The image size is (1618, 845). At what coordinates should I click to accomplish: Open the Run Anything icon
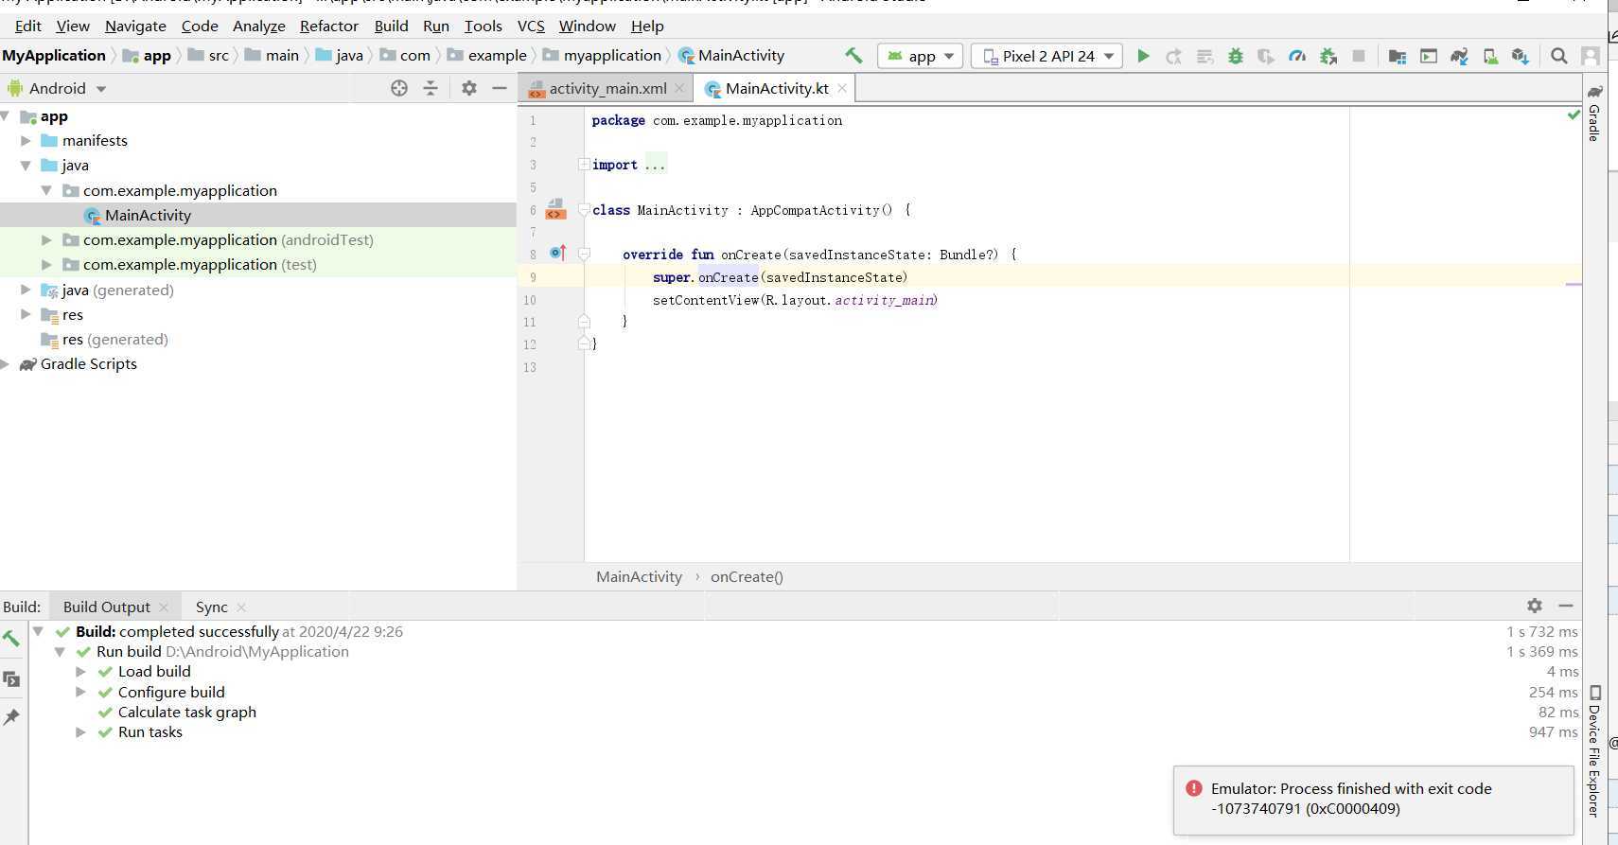[x=1428, y=56]
